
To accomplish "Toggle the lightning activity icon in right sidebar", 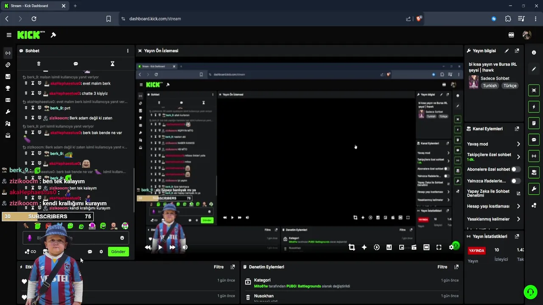I will coord(534,107).
